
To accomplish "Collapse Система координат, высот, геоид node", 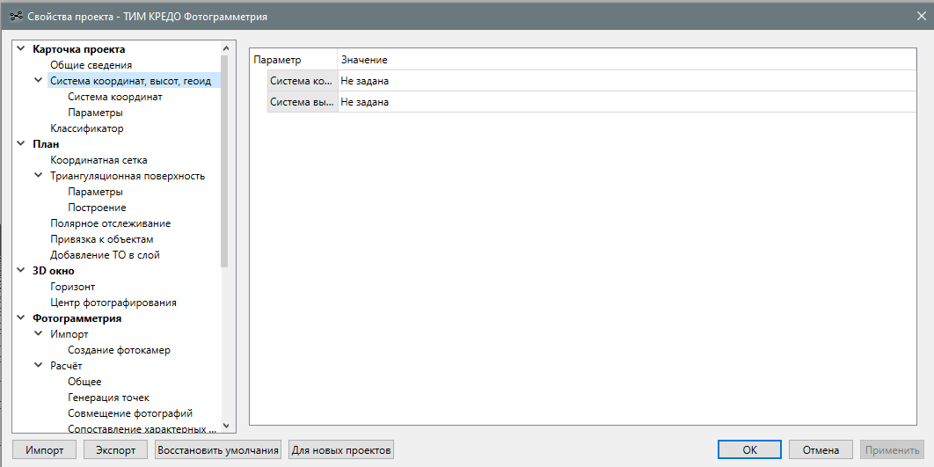I will 38,80.
